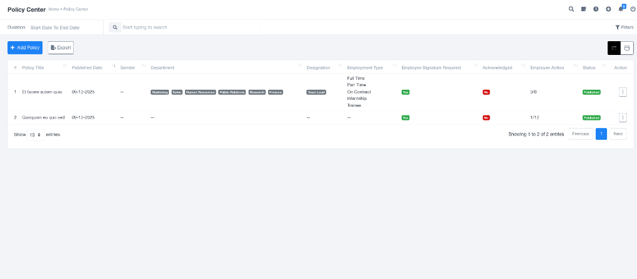Go to pagination page 1

(x=601, y=134)
